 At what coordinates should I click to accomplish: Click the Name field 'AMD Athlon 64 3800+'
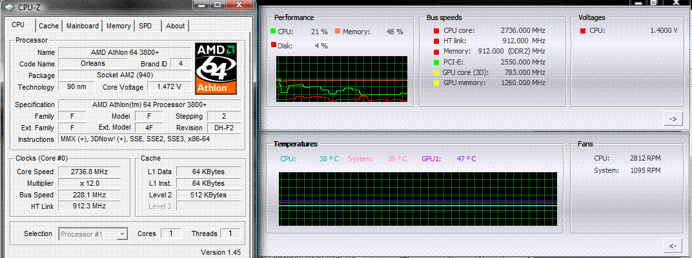(125, 52)
